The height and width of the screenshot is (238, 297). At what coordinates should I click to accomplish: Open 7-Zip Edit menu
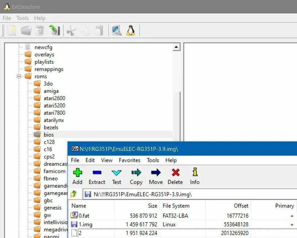90,160
